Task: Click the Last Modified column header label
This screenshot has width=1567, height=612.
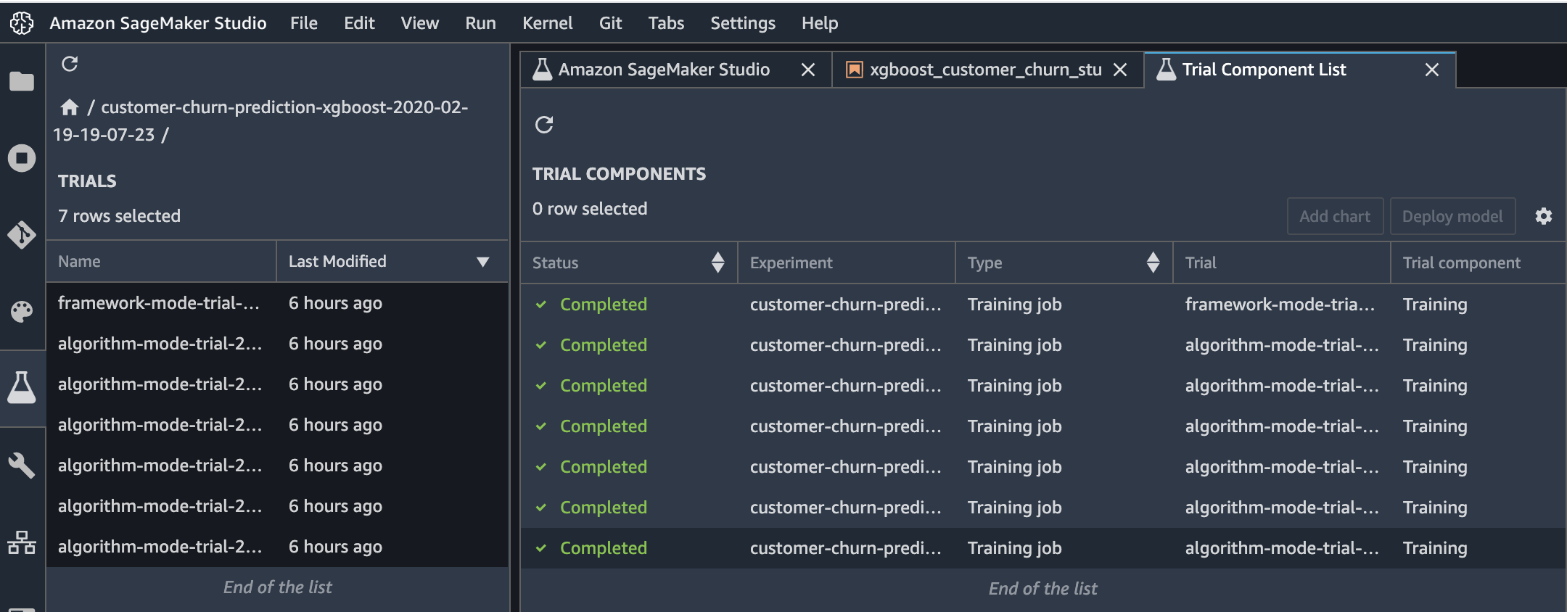Action: click(337, 261)
